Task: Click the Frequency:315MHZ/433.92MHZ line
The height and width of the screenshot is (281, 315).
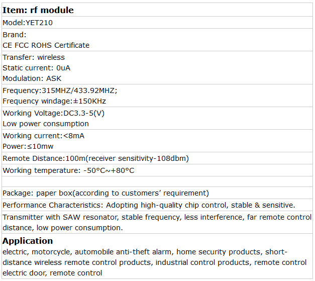Action: pyautogui.click(x=60, y=90)
